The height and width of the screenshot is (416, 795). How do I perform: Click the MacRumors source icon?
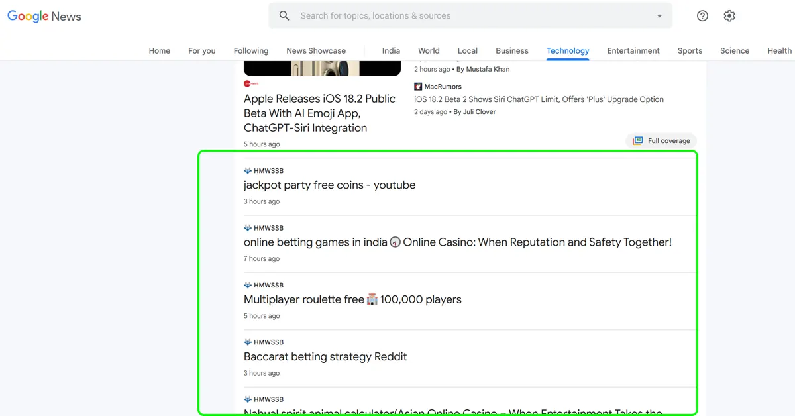418,87
